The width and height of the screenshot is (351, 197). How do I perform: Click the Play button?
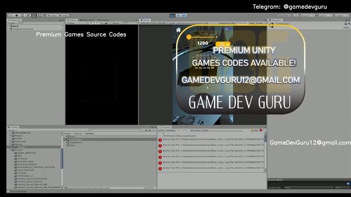[x=173, y=15]
